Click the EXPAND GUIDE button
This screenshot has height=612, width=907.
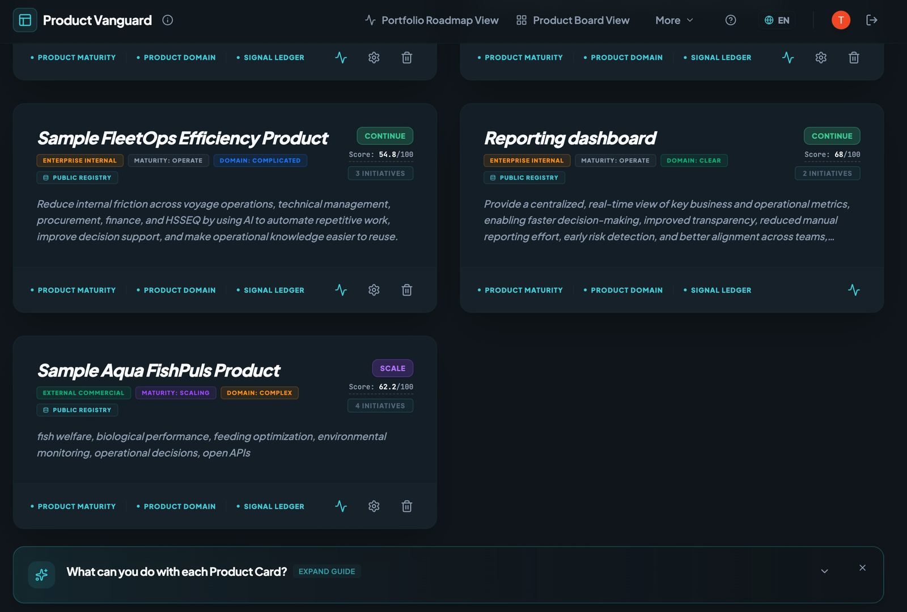pyautogui.click(x=327, y=572)
